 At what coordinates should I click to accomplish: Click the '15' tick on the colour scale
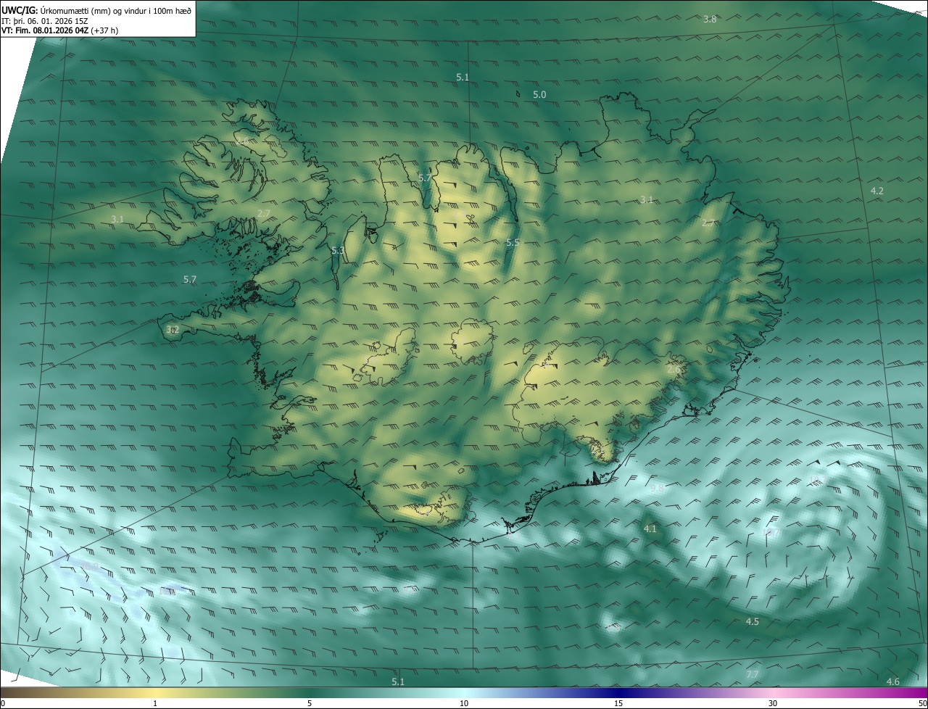pos(618,703)
